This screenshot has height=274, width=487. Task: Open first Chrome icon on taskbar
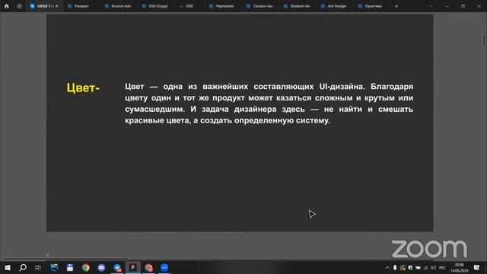[x=86, y=267]
